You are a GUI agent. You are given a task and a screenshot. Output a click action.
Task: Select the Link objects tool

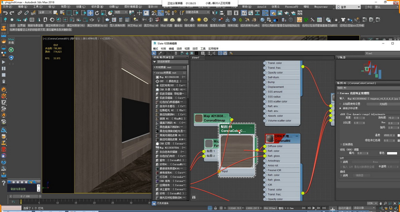[x=20, y=13]
